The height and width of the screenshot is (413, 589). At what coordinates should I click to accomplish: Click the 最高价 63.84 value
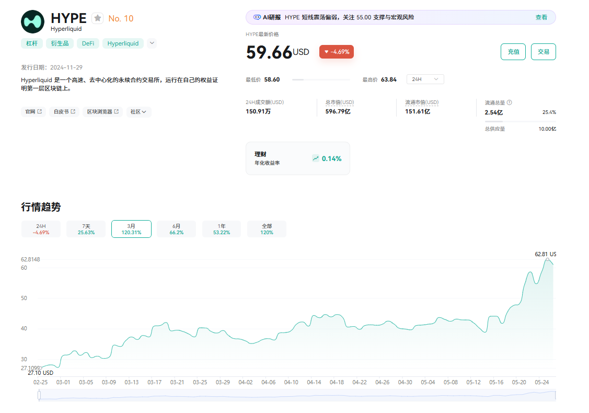(389, 79)
